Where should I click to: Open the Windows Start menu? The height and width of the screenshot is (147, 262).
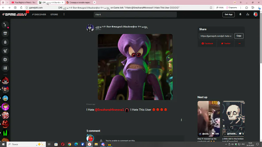pyautogui.click(x=3, y=144)
